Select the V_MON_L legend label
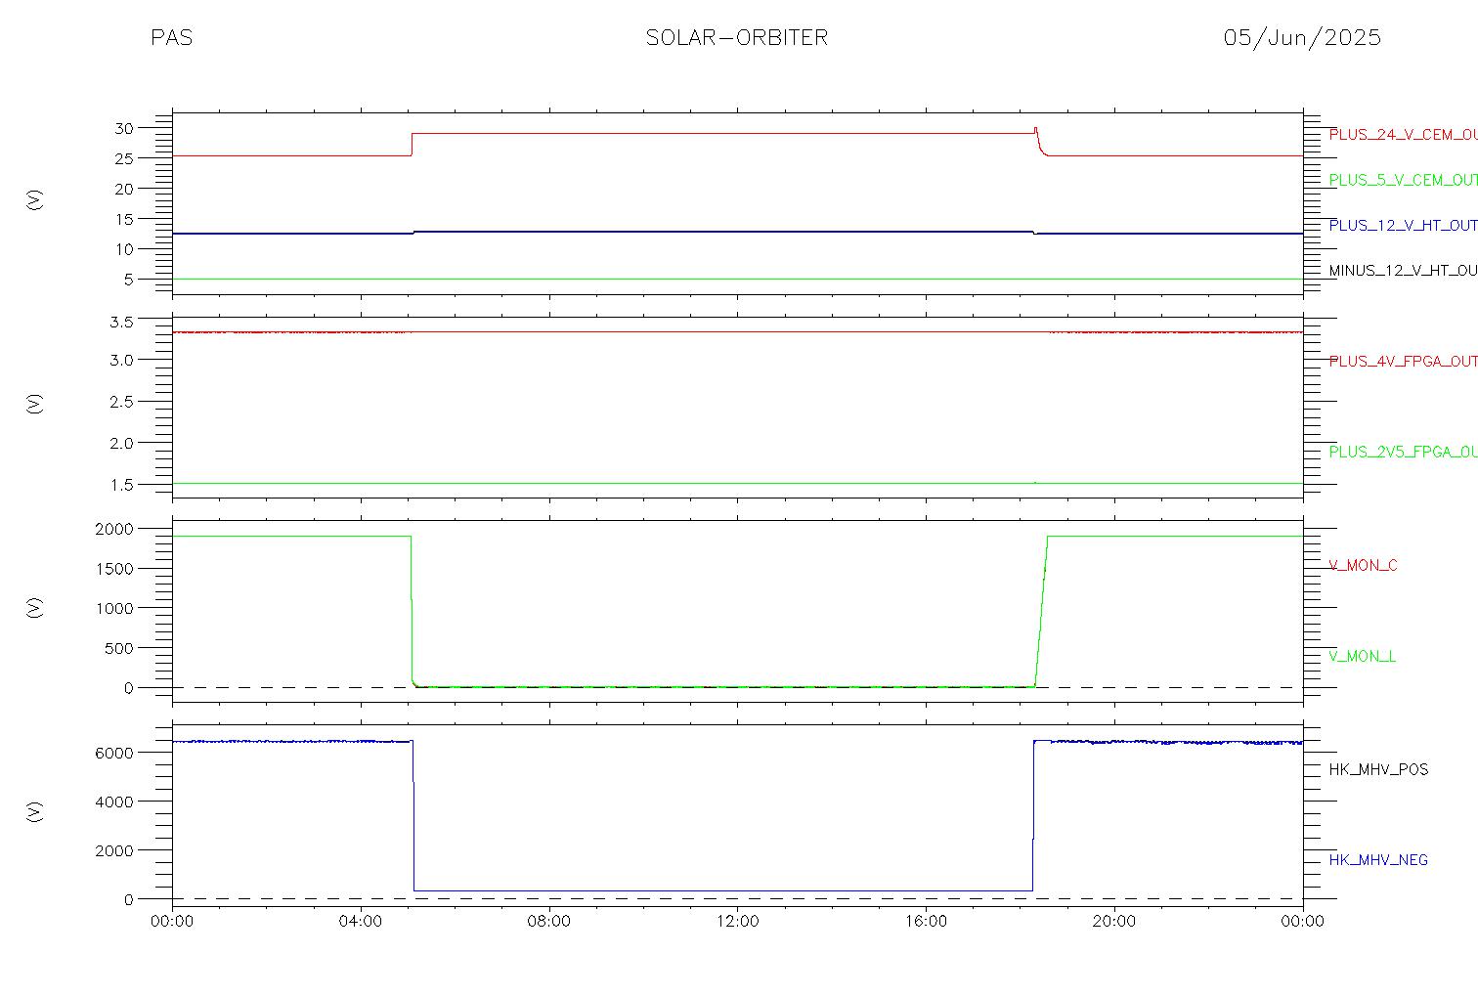 click(1362, 656)
